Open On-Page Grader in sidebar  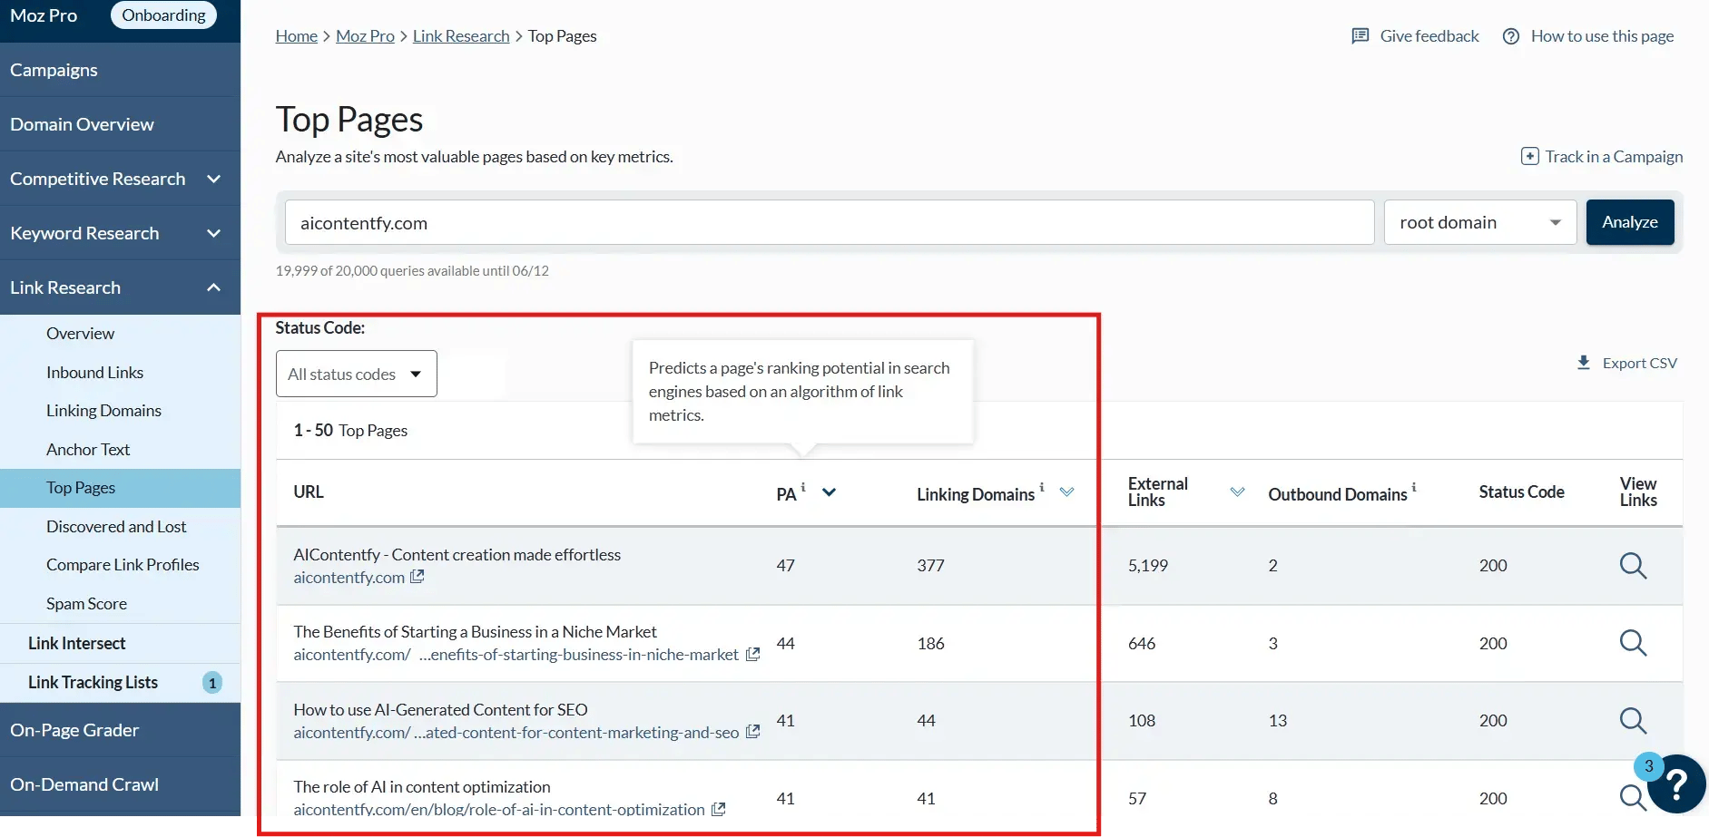click(120, 730)
